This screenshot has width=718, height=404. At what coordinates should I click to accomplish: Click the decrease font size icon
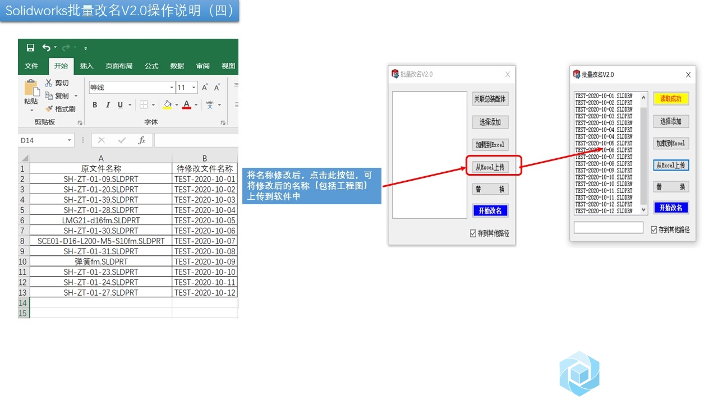(x=217, y=88)
